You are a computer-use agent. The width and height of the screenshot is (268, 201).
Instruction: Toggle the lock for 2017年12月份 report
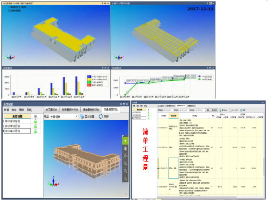coord(36,131)
